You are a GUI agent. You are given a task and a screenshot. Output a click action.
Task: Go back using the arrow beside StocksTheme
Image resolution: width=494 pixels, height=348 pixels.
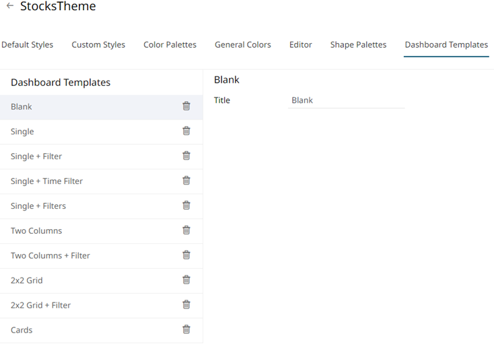[x=10, y=6]
